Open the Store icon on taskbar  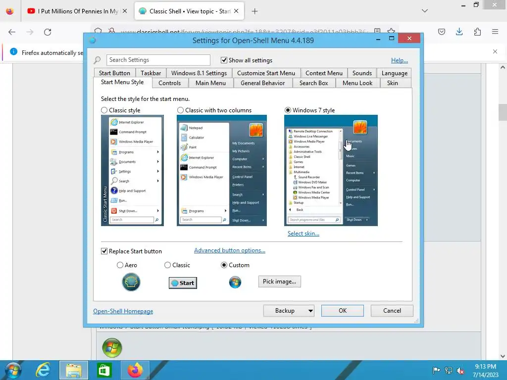104,370
